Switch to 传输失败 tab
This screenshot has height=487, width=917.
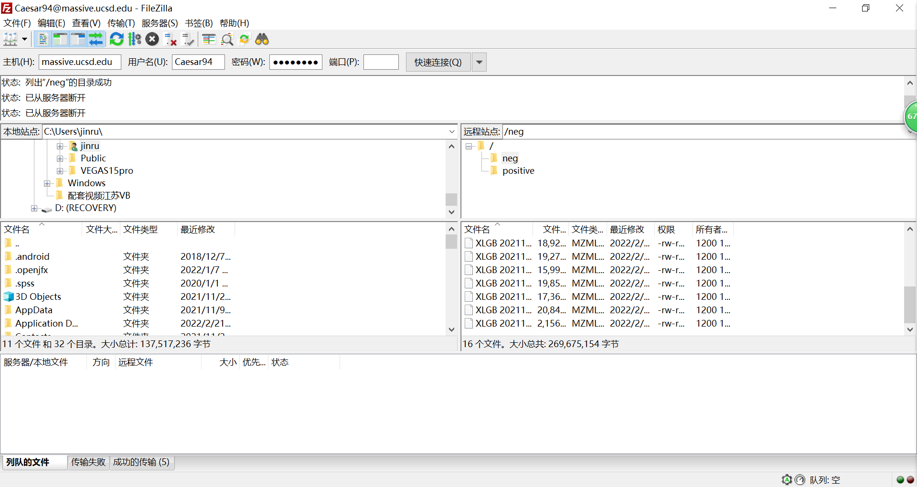pos(88,462)
